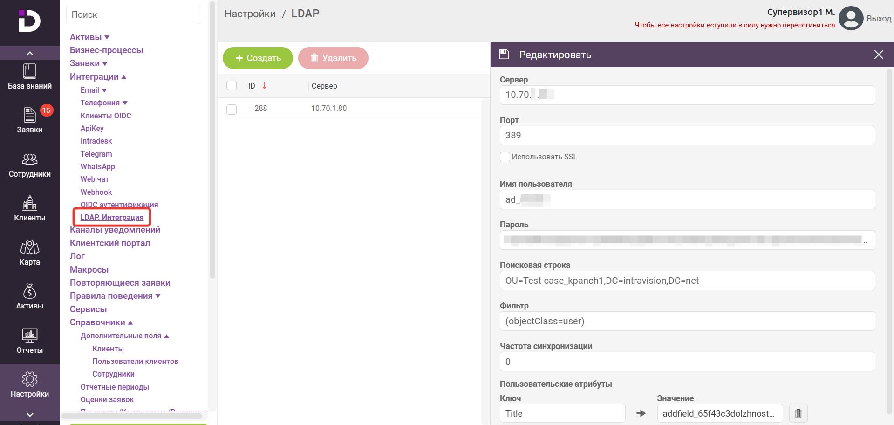Select LDAP. Интеграция menu item
Screen dimensions: 894x425
click(112, 217)
